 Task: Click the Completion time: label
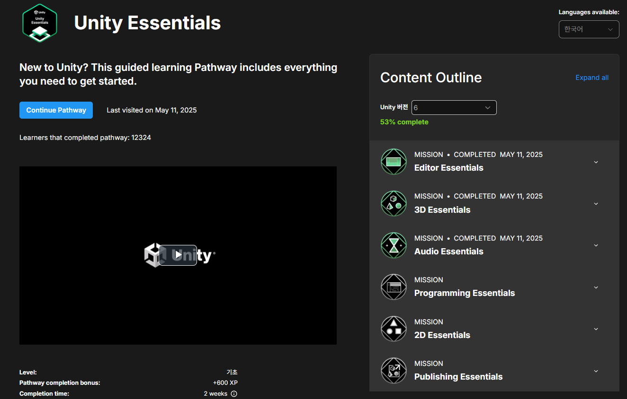[x=44, y=394]
